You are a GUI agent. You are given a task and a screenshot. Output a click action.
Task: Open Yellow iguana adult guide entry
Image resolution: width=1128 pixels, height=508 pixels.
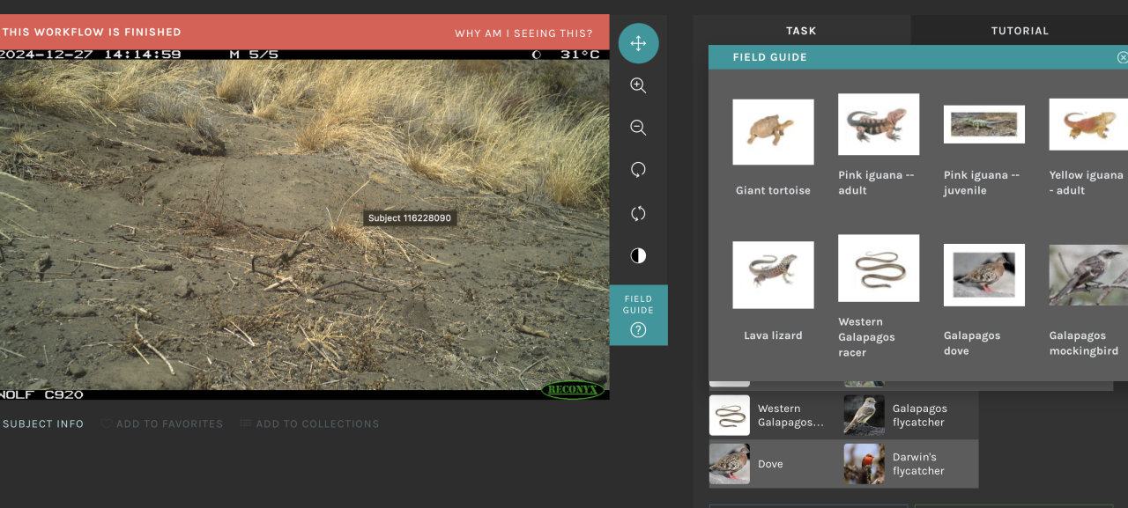(x=1088, y=147)
